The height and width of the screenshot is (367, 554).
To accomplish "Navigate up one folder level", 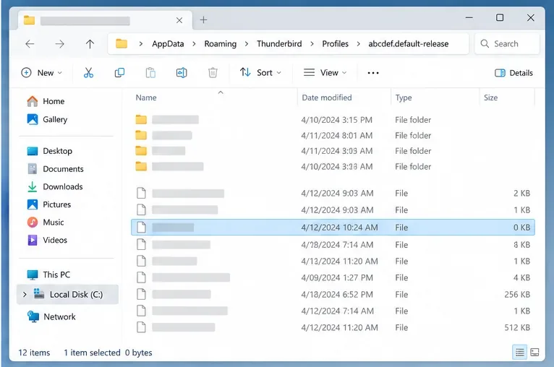I will click(90, 44).
